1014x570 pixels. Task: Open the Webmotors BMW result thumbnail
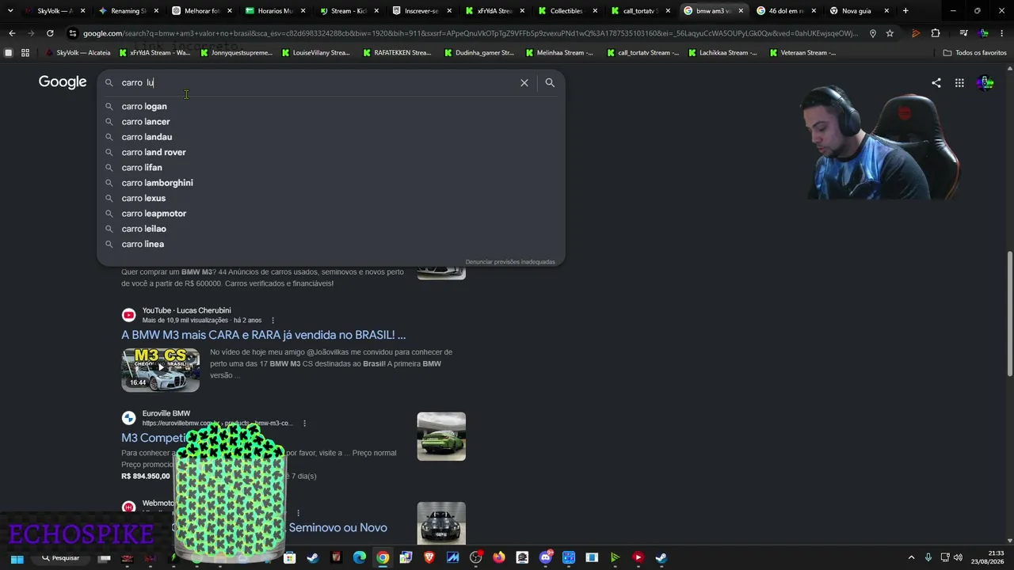441,524
